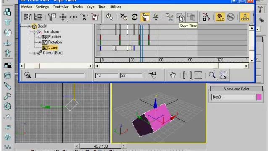
Task: Select the Rotation track label
Action: tap(55, 42)
